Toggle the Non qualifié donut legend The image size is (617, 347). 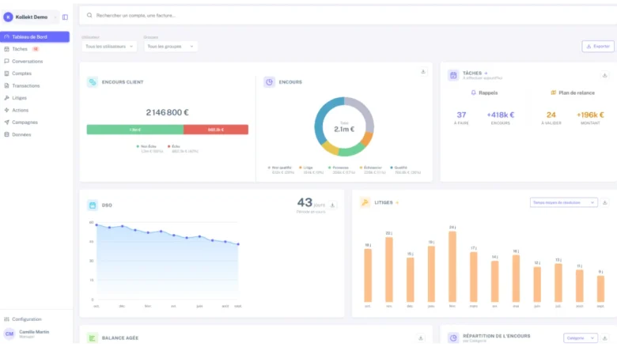point(281,170)
